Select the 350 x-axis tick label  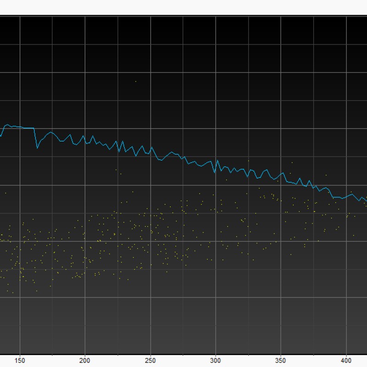point(281,360)
